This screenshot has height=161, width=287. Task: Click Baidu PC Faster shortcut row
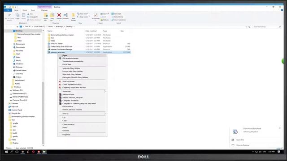89,44
